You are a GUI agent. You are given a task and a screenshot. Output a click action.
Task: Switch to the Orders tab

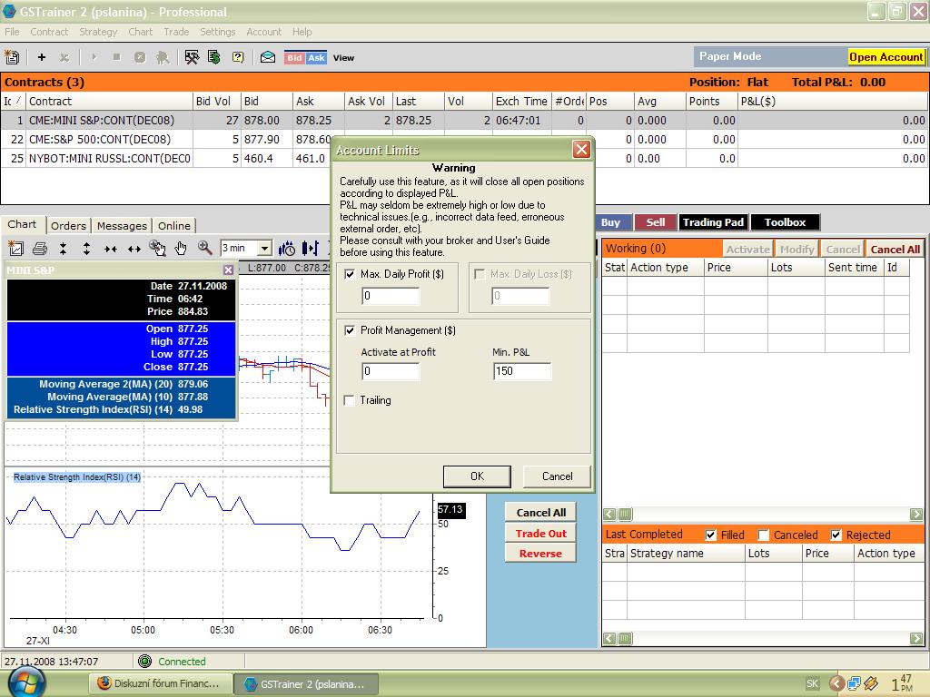click(68, 226)
